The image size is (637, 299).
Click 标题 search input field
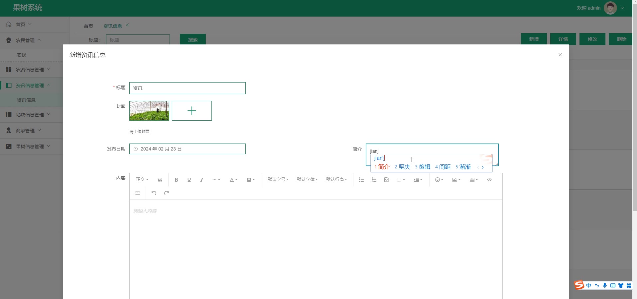coord(138,40)
